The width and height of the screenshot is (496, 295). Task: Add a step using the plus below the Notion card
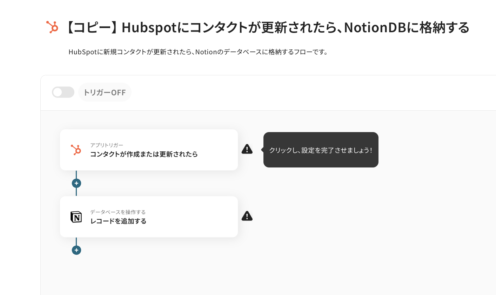(x=76, y=250)
